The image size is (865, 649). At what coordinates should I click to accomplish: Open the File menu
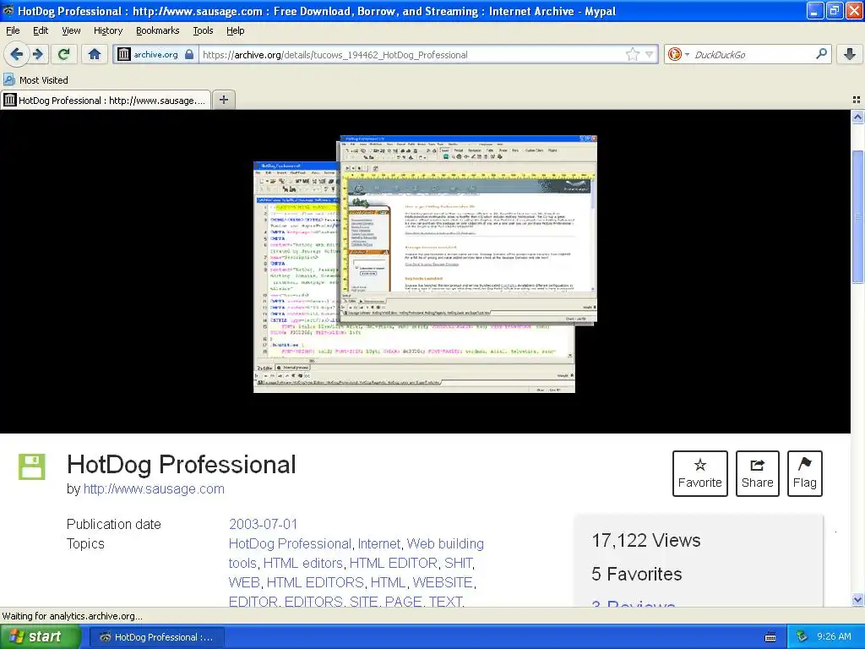[x=13, y=30]
